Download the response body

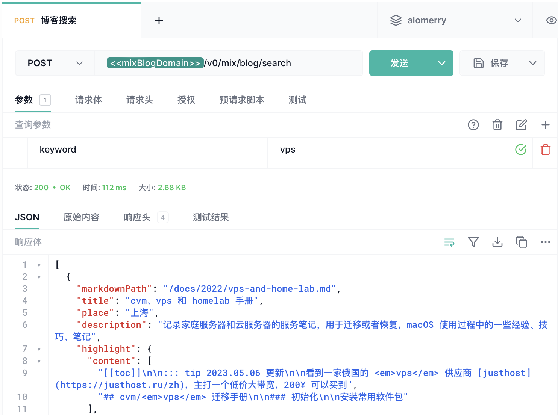[x=497, y=242]
